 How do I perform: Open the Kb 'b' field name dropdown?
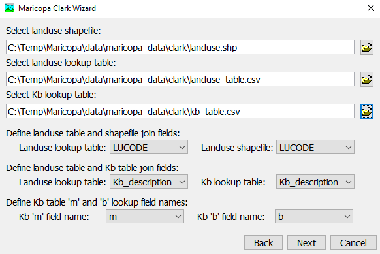[x=314, y=216]
